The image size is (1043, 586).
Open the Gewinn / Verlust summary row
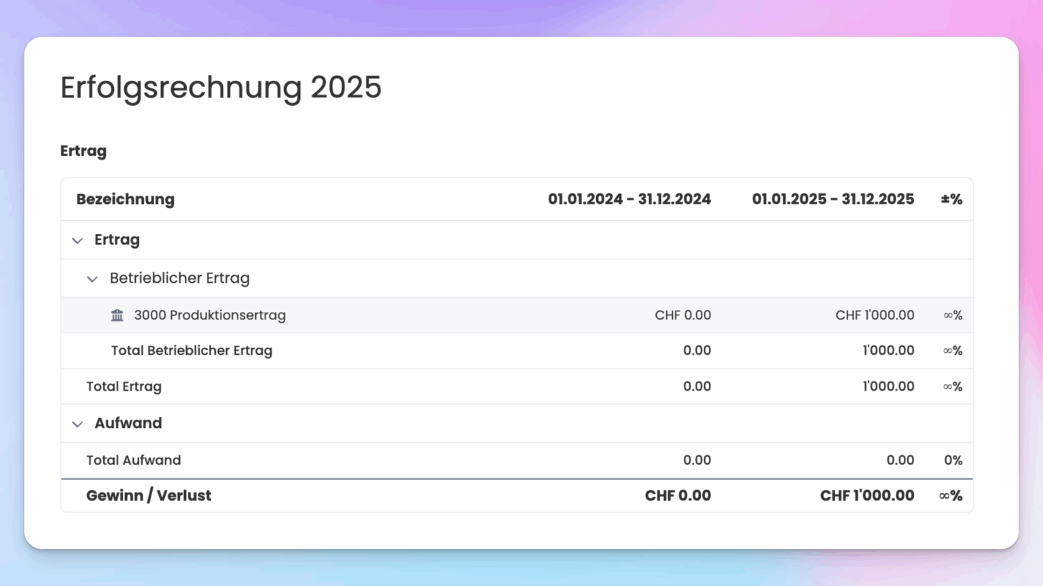149,495
